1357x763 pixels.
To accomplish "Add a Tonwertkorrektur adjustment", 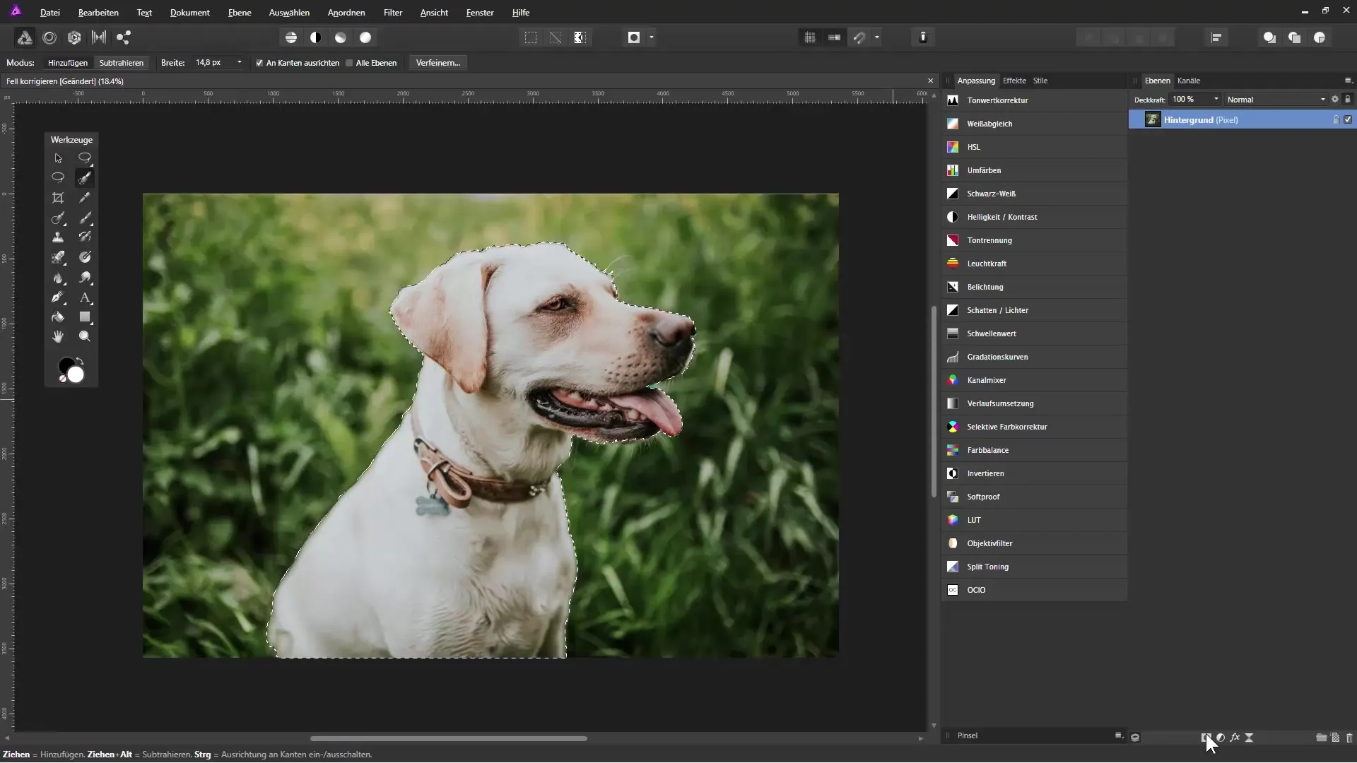I will 1034,100.
